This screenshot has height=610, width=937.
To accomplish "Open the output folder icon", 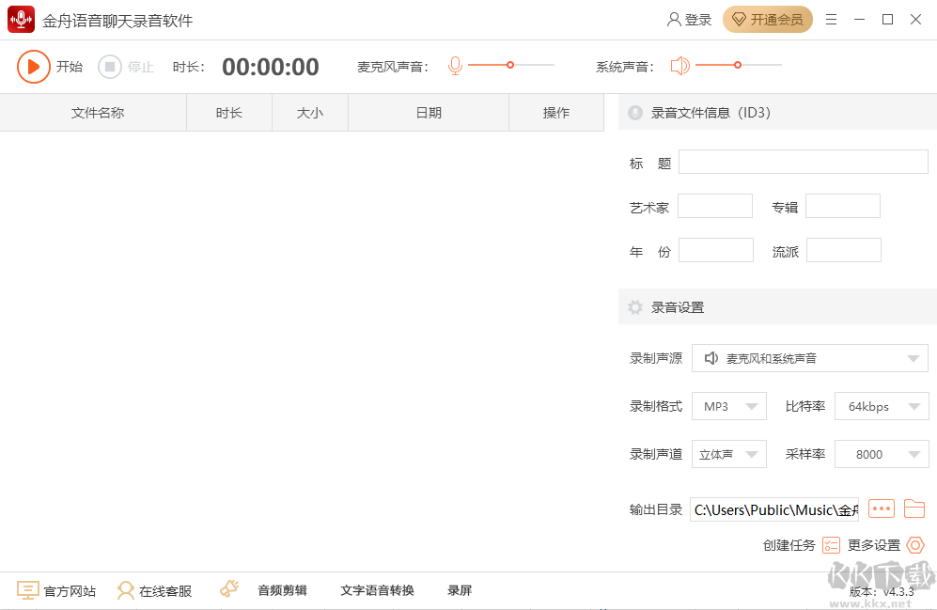I will click(914, 508).
